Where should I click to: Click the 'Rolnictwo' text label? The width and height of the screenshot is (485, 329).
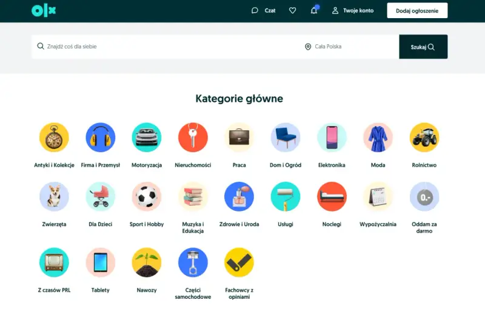[x=424, y=165]
